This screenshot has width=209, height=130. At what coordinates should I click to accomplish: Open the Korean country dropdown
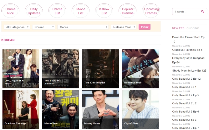43,27
